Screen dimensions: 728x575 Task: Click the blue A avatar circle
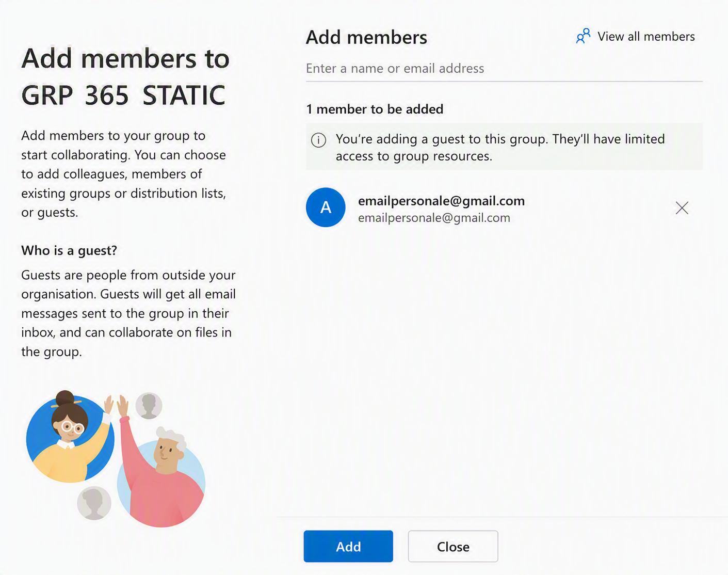pos(326,207)
